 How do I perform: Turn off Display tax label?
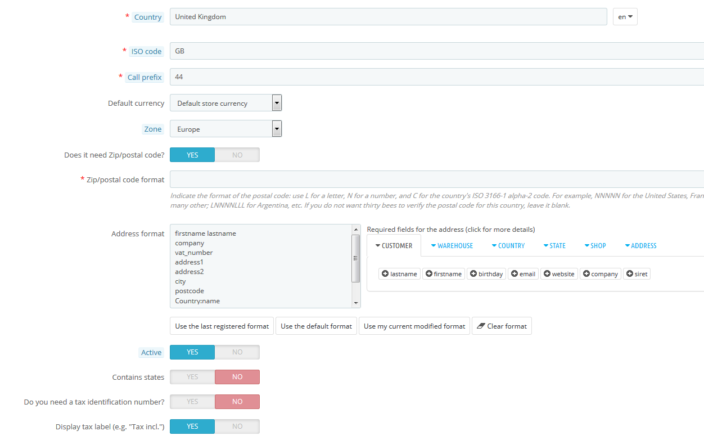(x=237, y=426)
